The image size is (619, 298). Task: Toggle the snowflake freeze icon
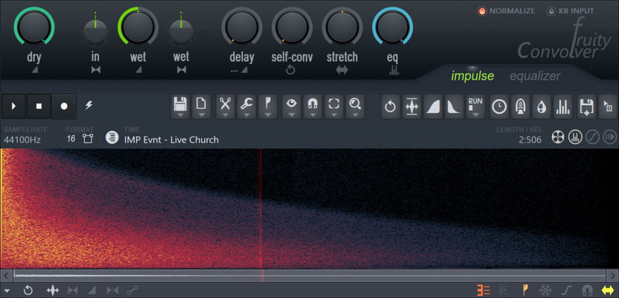point(545,291)
